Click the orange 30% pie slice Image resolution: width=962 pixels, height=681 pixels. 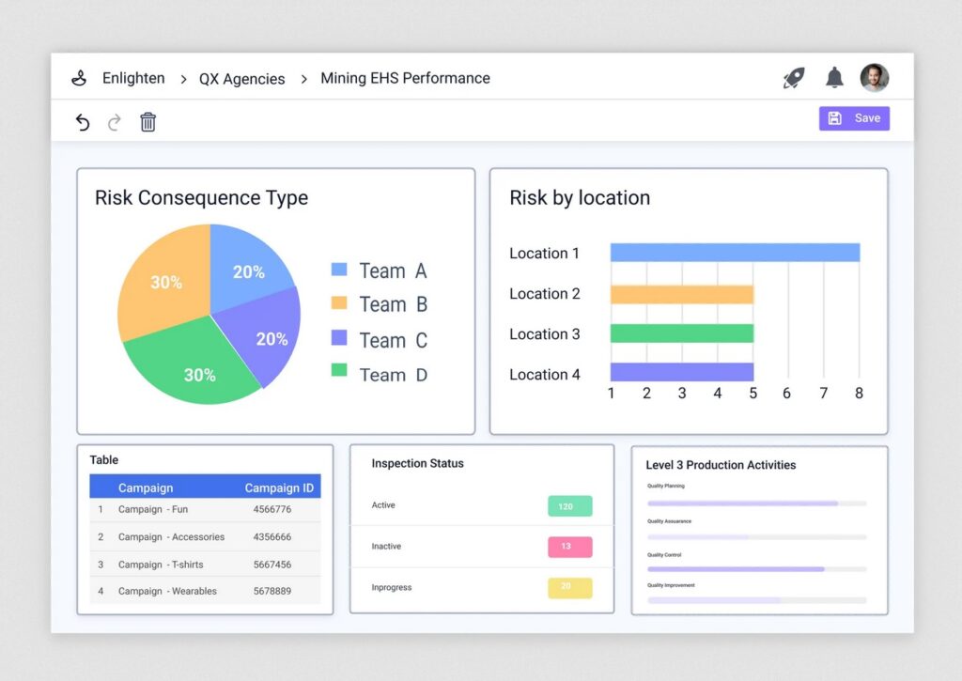pos(167,281)
